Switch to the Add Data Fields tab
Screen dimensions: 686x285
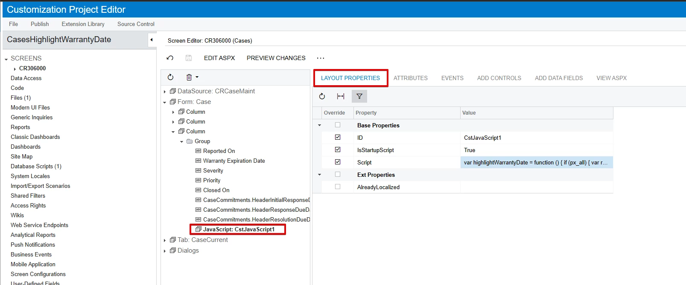(559, 78)
